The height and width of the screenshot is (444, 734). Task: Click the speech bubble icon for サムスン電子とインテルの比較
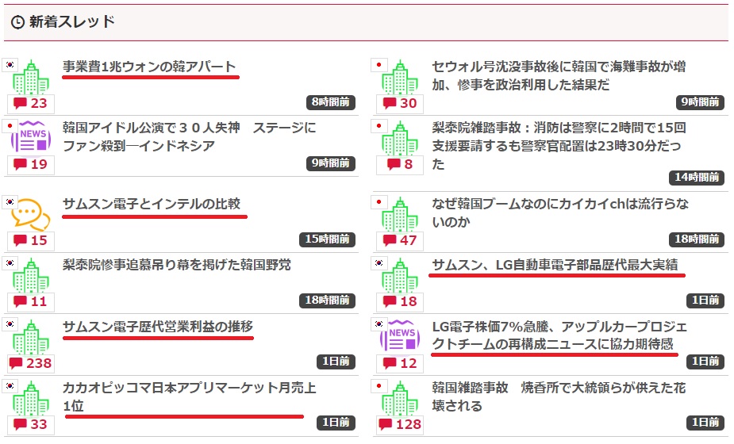coord(31,214)
